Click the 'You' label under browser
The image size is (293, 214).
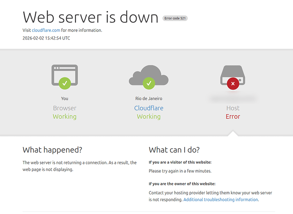pyautogui.click(x=65, y=98)
